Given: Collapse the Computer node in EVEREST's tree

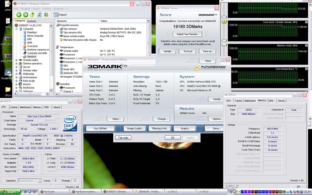Looking at the screenshot, I should [16, 29].
